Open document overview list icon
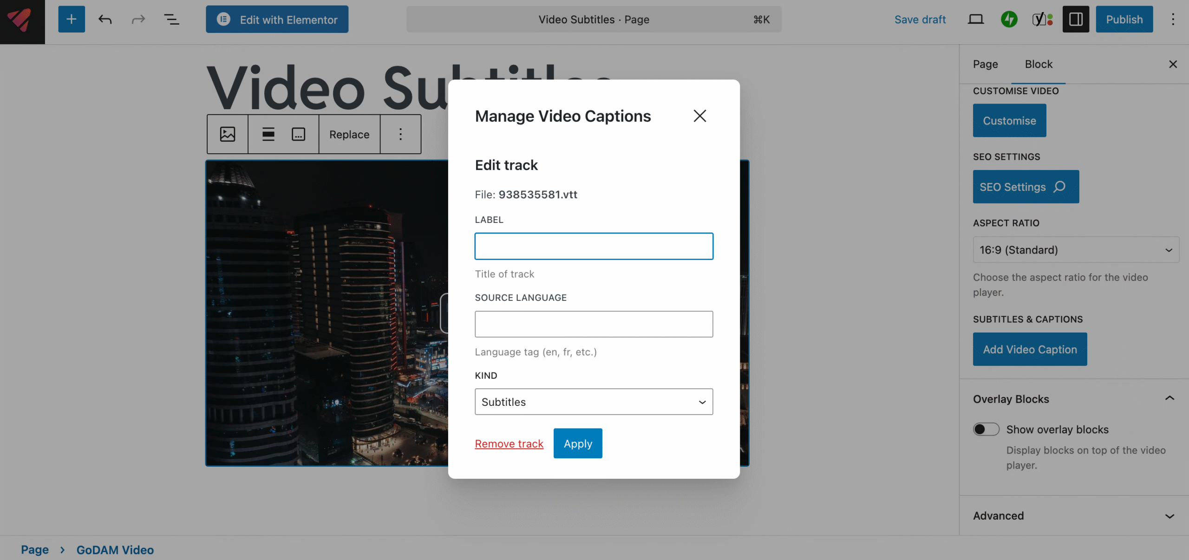This screenshot has width=1189, height=560. coord(171,19)
